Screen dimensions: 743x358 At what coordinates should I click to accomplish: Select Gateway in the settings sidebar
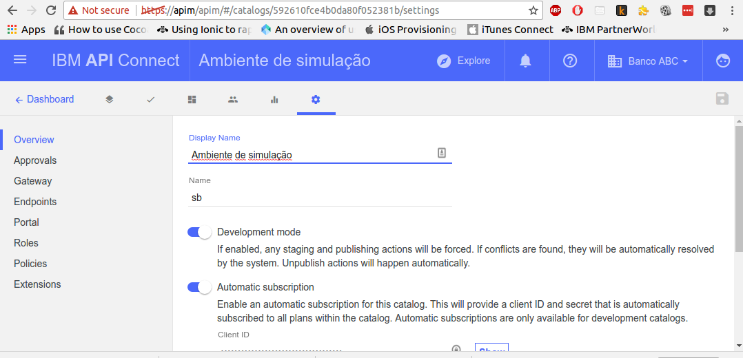click(32, 181)
